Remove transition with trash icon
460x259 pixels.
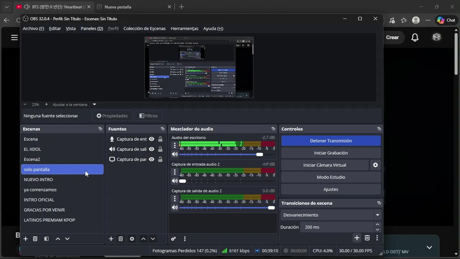click(x=367, y=238)
